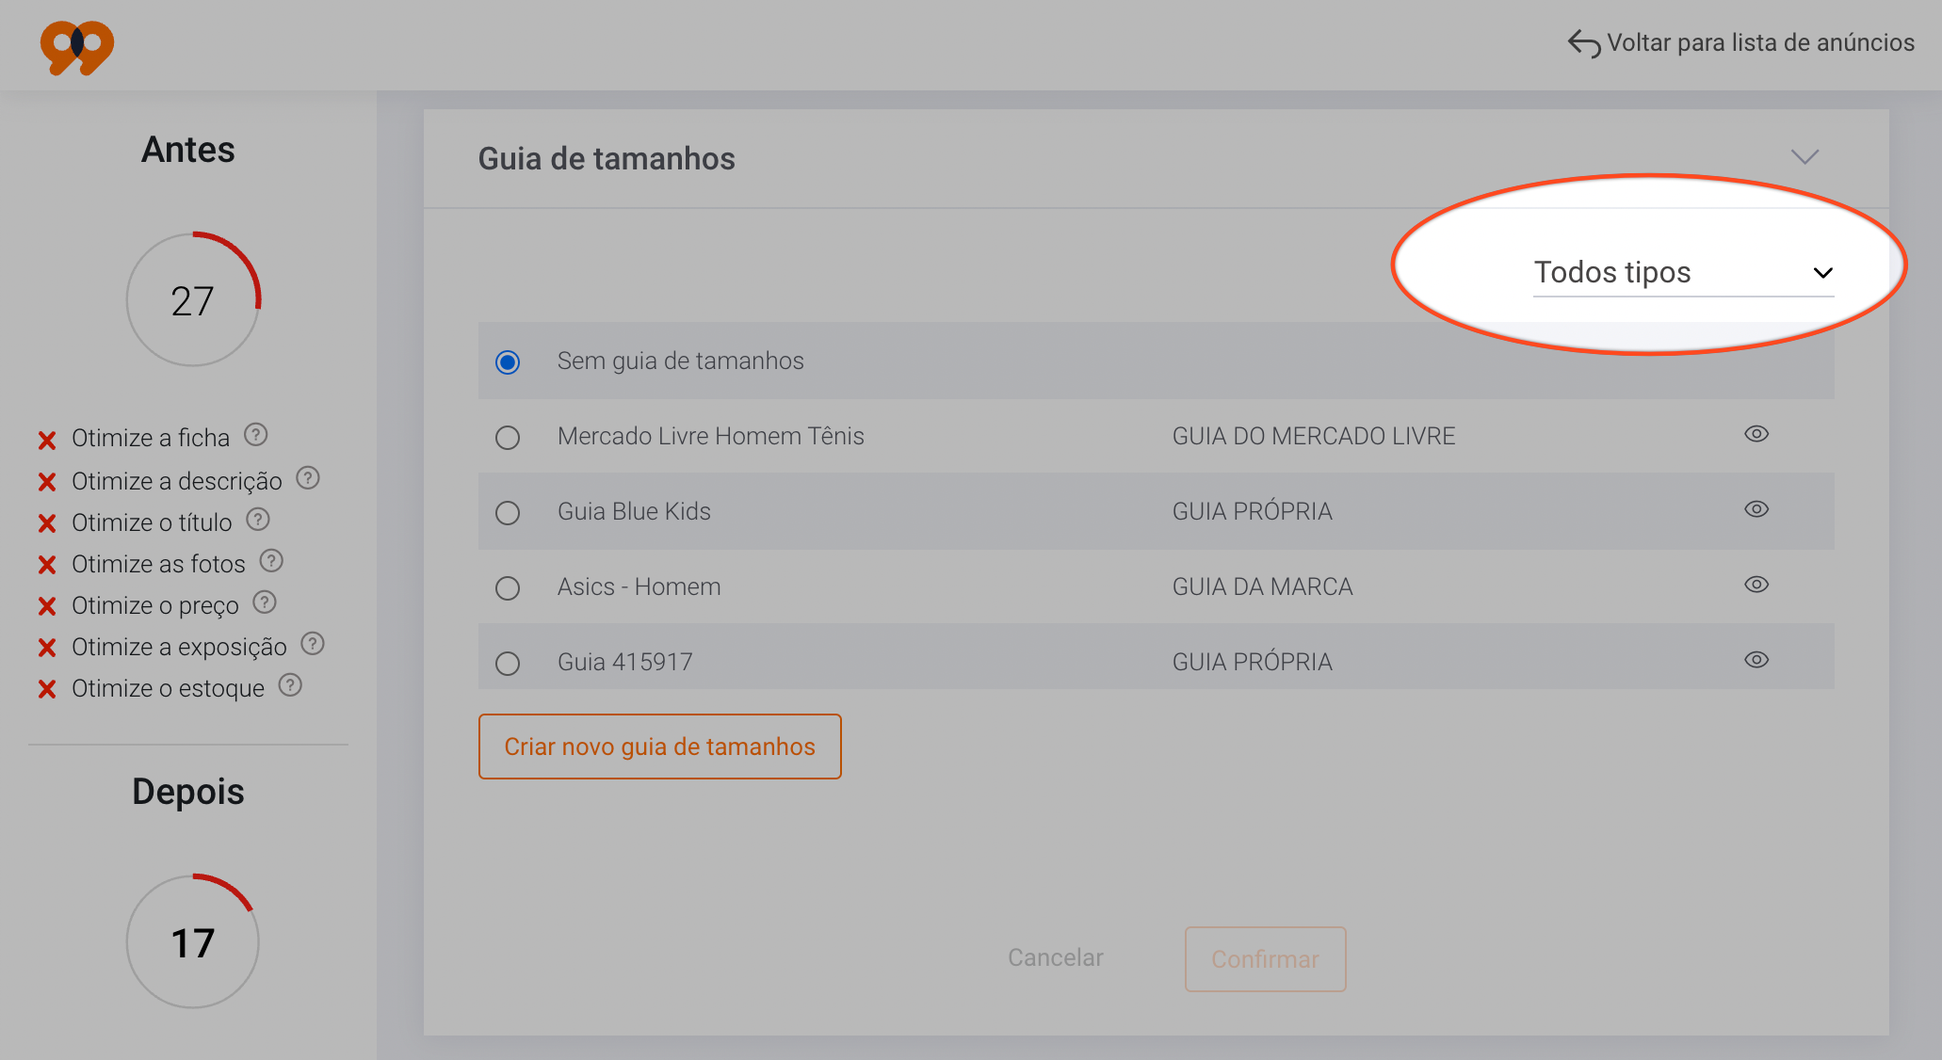Click the Otimize as fotos item
The image size is (1942, 1060).
pos(158,564)
